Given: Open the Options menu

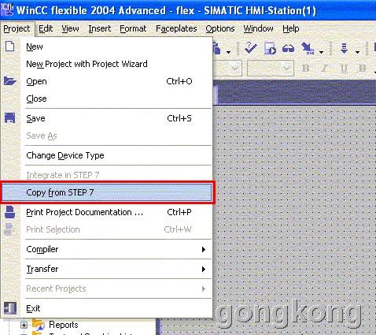Looking at the screenshot, I should point(220,28).
